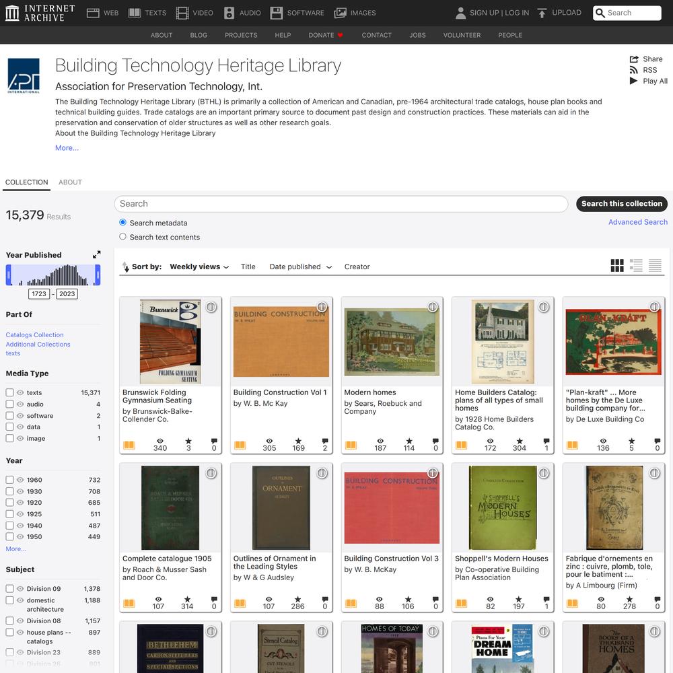Open the Audio section icon

229,13
